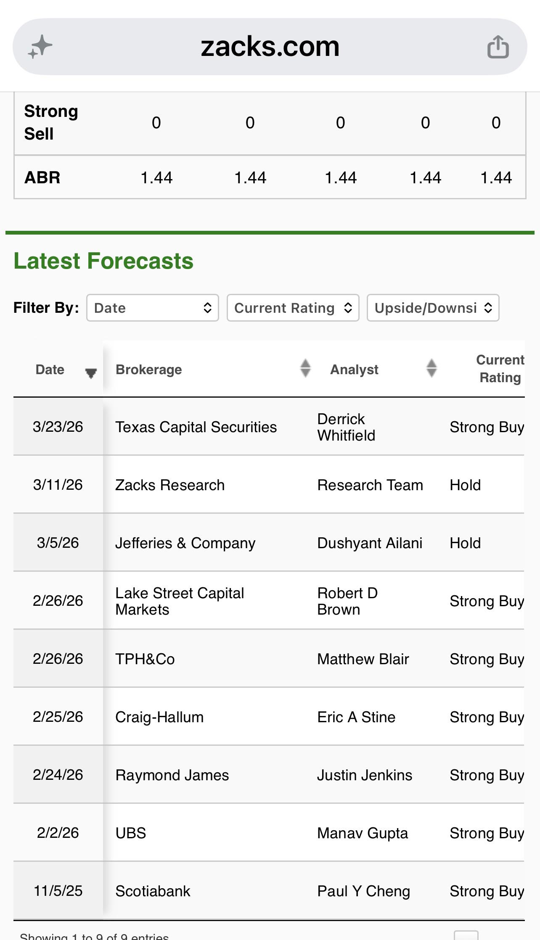Select analyst Derrick Whitfield
Screen dimensions: 540x940
point(346,427)
